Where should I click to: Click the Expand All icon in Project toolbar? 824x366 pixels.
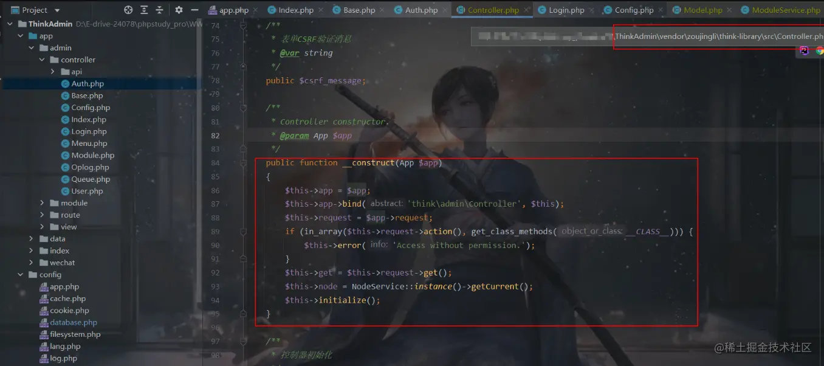[x=144, y=10]
